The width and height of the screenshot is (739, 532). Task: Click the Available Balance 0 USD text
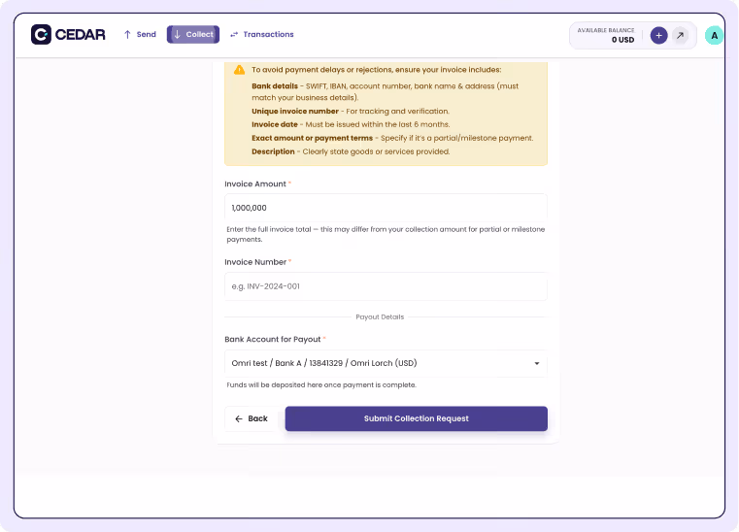pos(606,35)
